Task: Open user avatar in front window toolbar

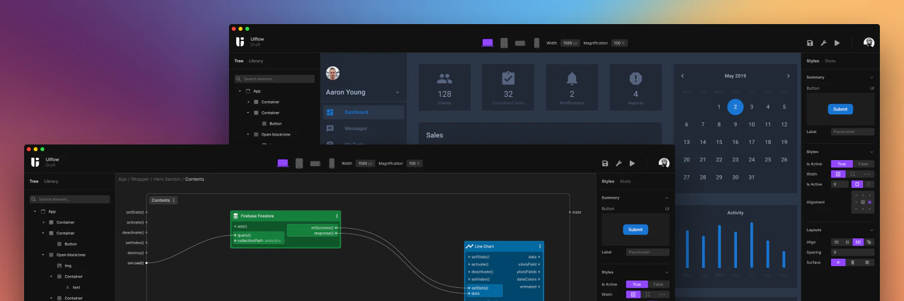Action: [x=664, y=163]
